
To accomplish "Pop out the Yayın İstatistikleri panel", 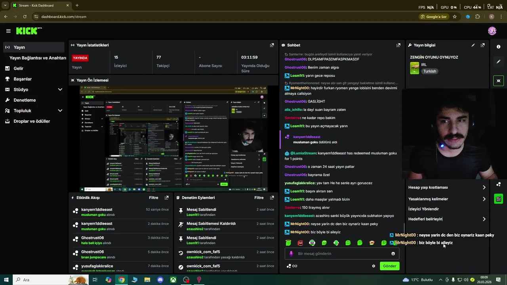I will (x=272, y=45).
